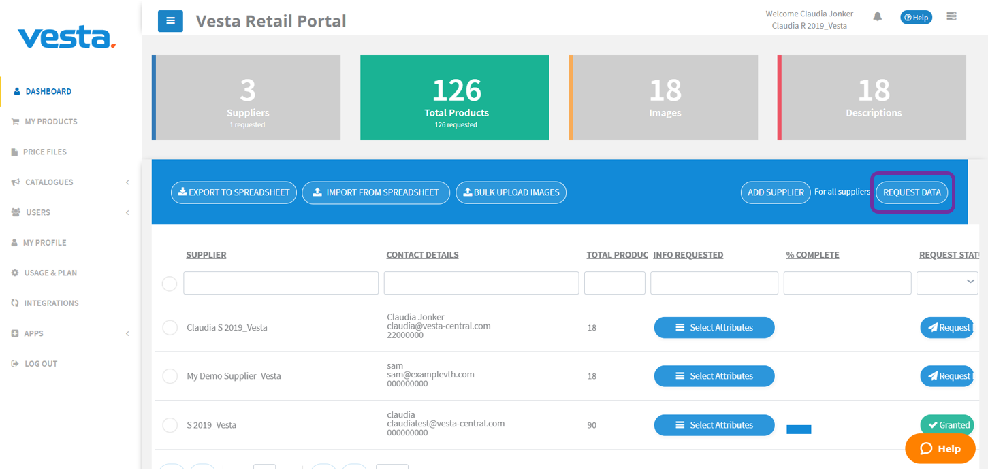This screenshot has height=470, width=988.
Task: Click Request button for My Demo Supplier_Vesta
Action: tap(947, 375)
